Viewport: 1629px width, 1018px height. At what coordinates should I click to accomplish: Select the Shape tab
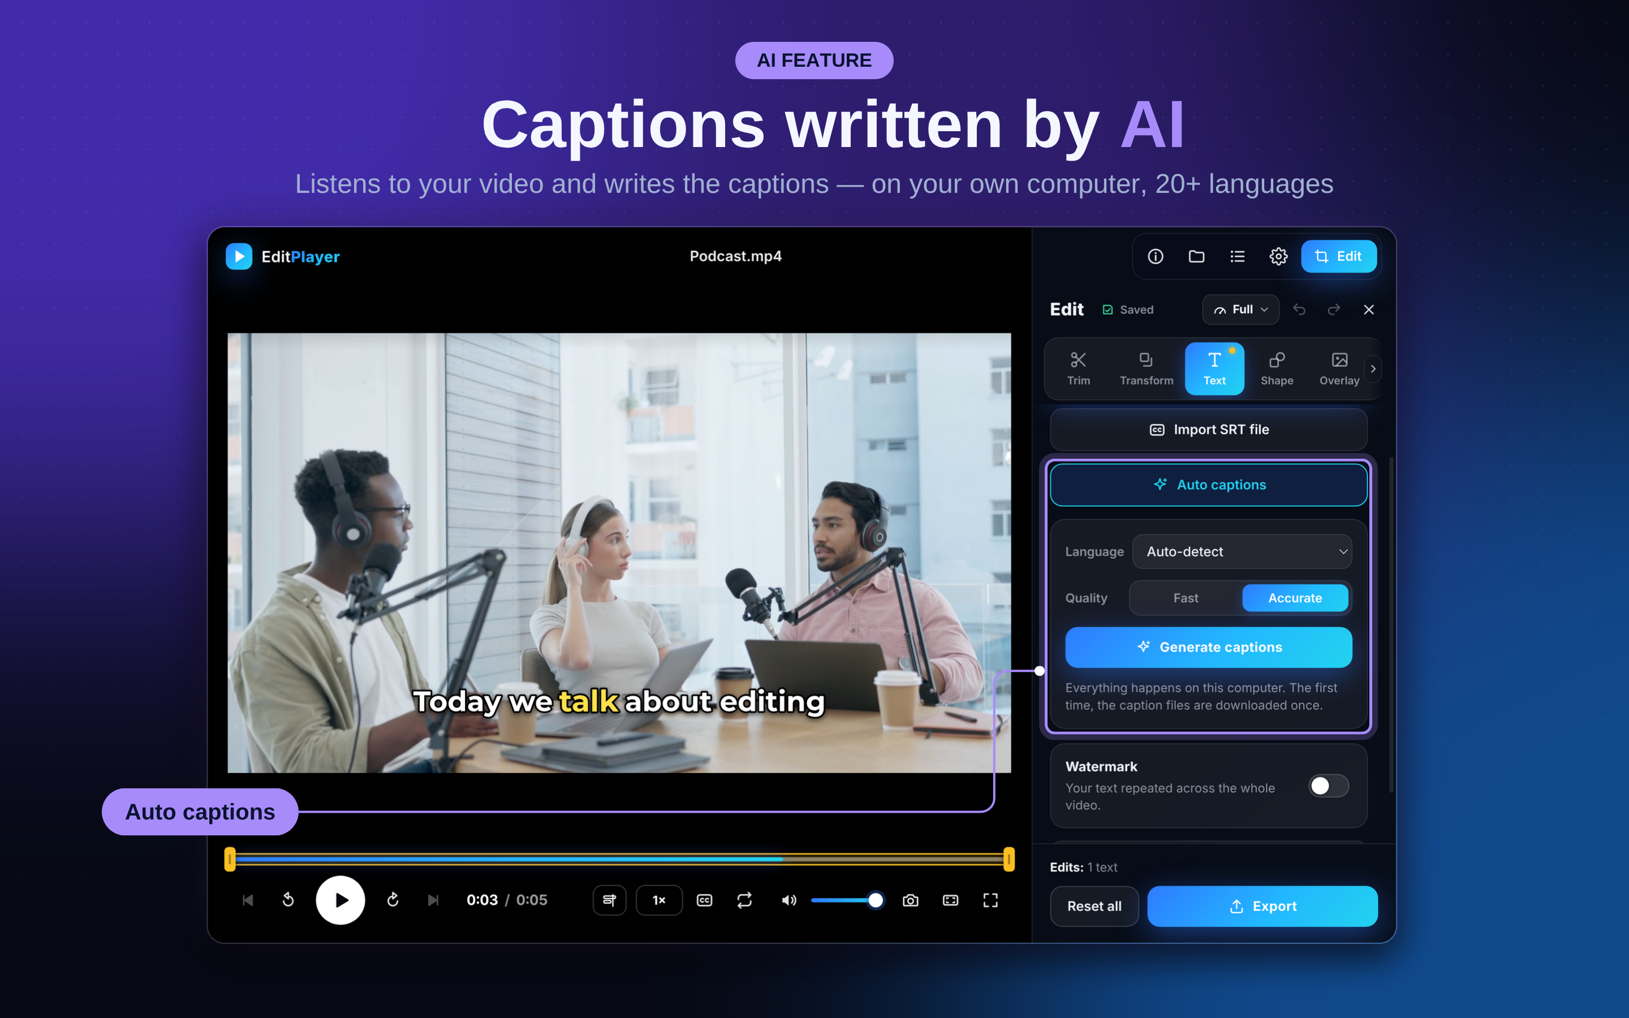(x=1277, y=369)
